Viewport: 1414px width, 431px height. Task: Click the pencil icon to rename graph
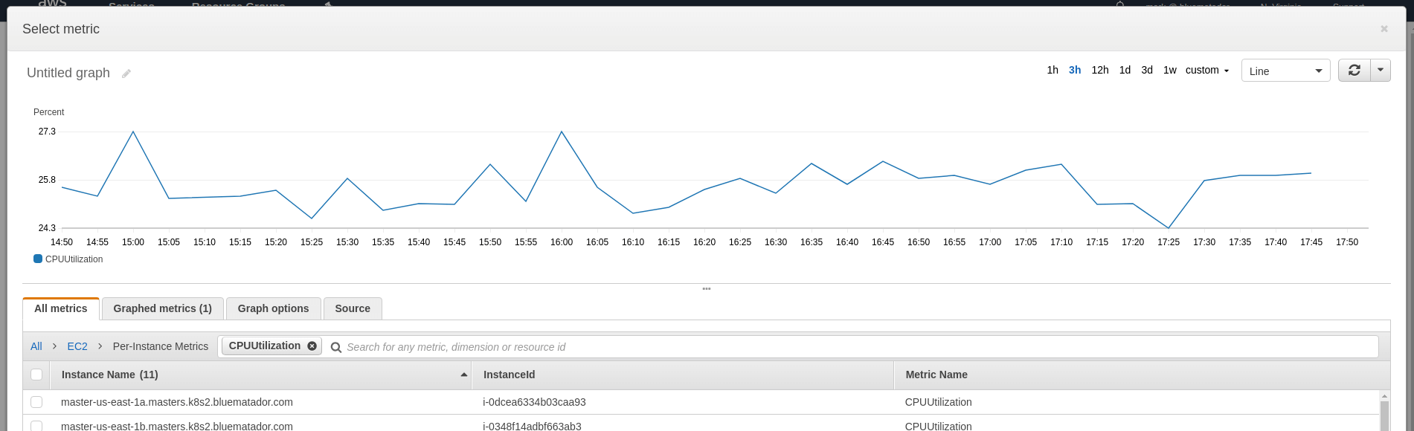point(126,74)
